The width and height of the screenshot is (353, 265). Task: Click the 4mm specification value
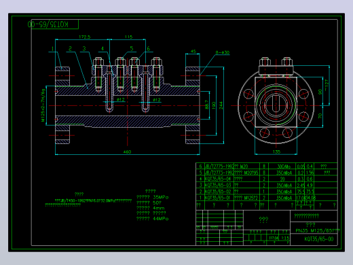coord(158,208)
